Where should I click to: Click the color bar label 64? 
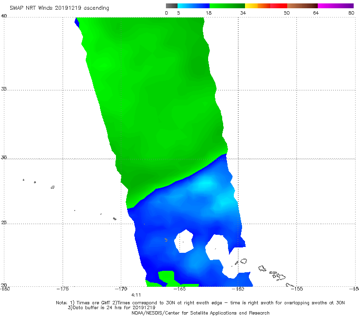tap(316, 13)
